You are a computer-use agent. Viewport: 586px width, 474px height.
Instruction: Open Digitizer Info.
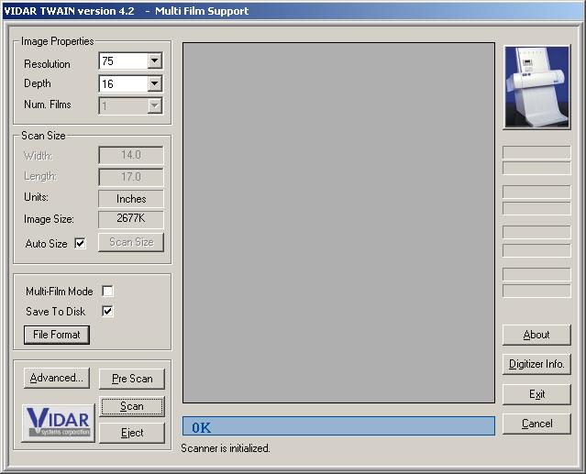click(536, 364)
